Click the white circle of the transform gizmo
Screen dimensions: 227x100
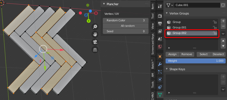point(43,49)
